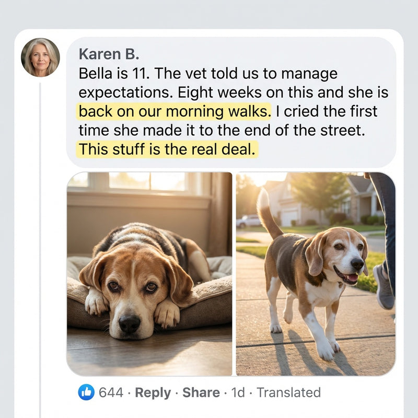The width and height of the screenshot is (418, 418).
Task: Open the "1d" comment timestamp
Action: pos(238,392)
